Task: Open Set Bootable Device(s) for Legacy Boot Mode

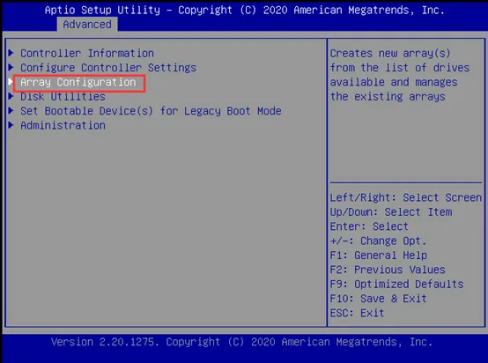Action: click(x=151, y=111)
